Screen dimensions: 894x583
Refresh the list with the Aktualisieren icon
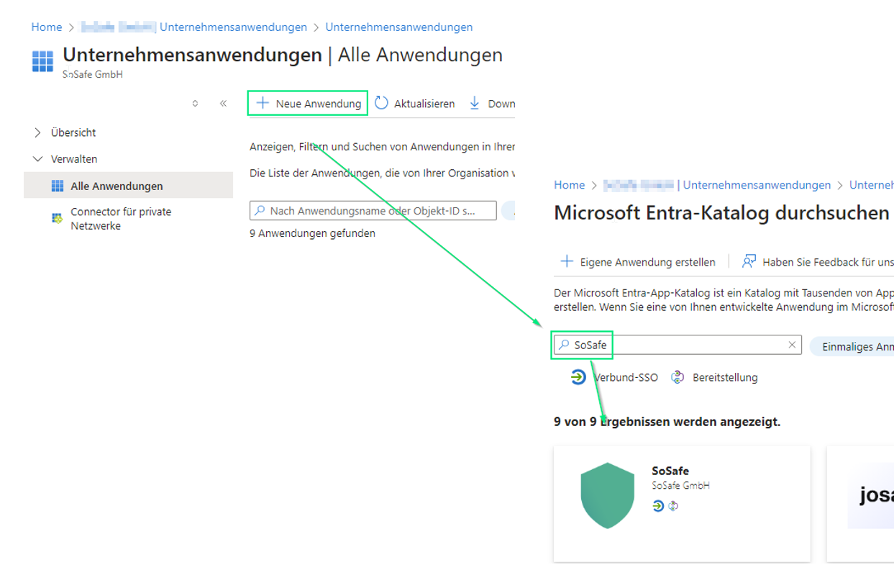[x=381, y=104]
